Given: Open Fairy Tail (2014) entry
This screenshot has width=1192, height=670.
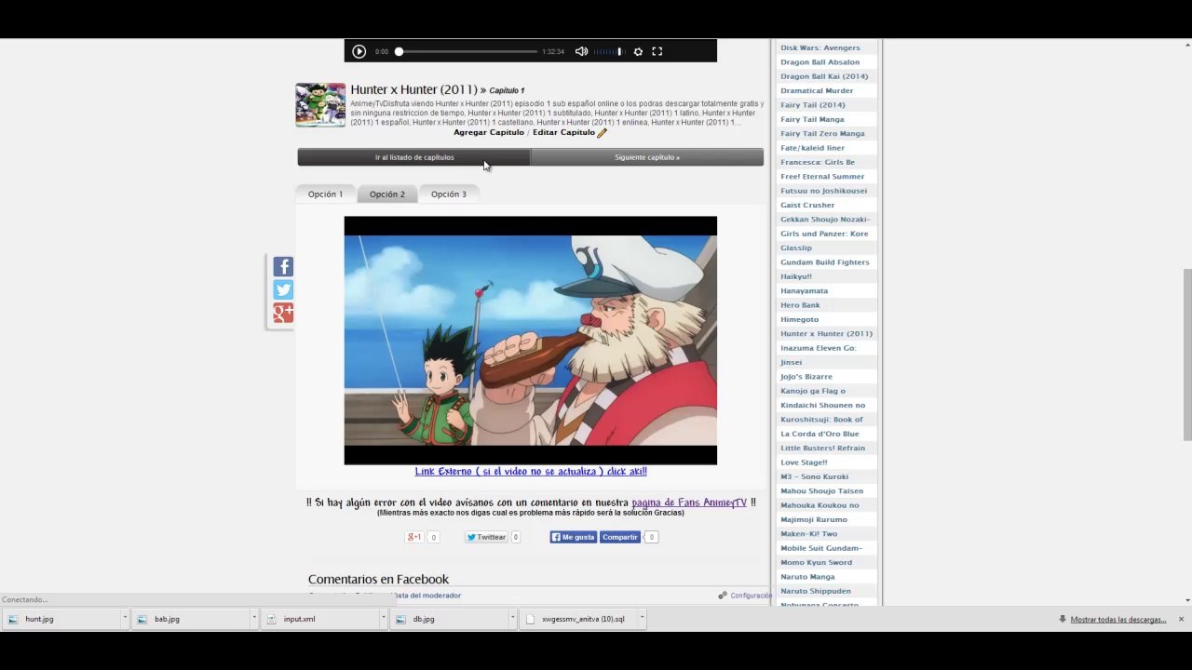Looking at the screenshot, I should (x=813, y=105).
